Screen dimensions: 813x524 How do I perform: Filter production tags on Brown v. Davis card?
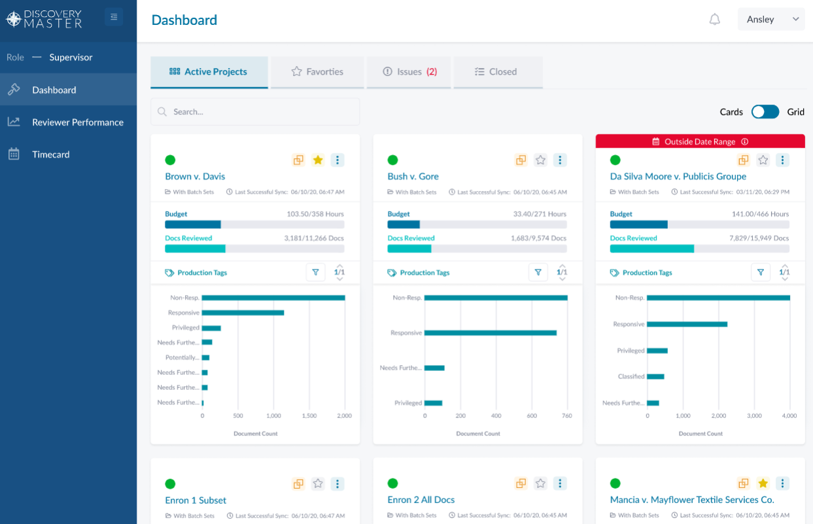coord(316,272)
